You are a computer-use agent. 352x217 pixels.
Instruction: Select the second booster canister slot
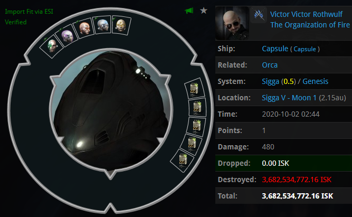click(197, 107)
